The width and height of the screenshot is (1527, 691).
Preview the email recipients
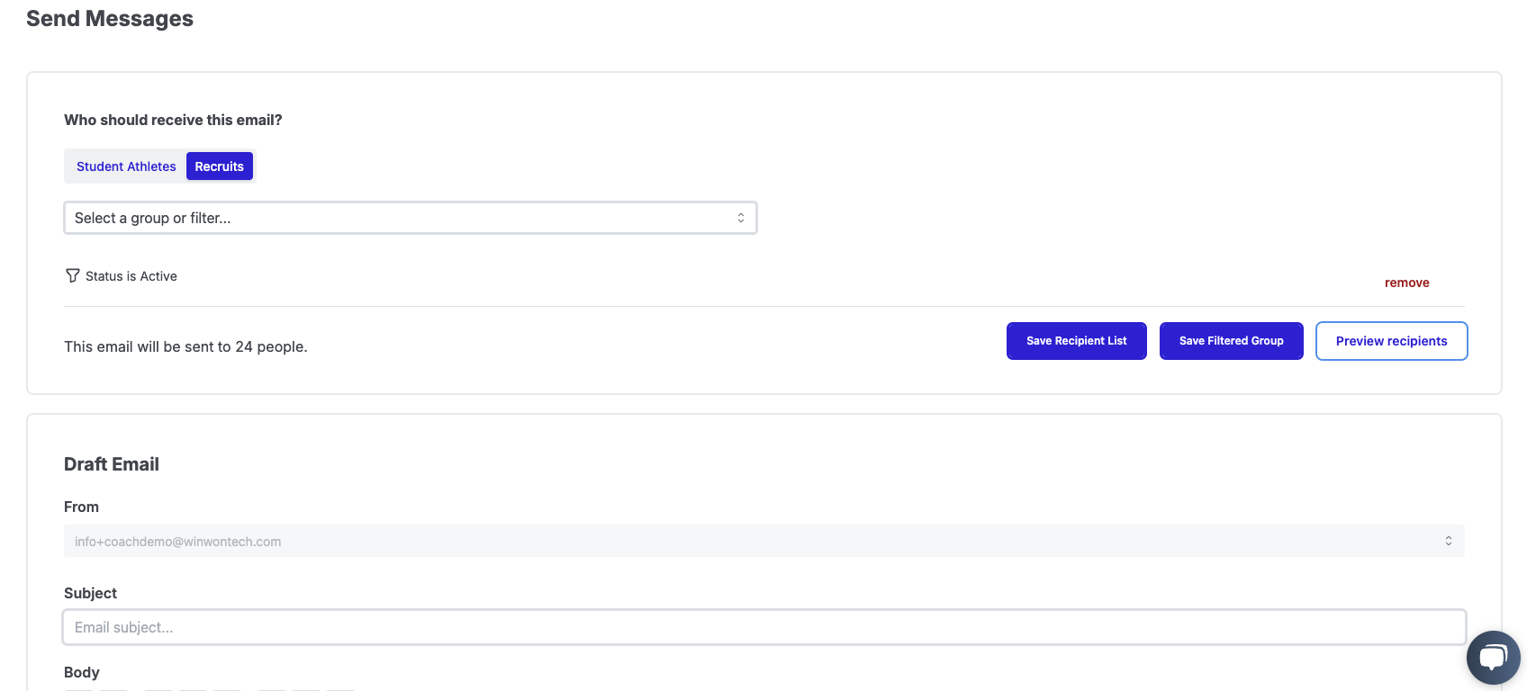[1391, 341]
